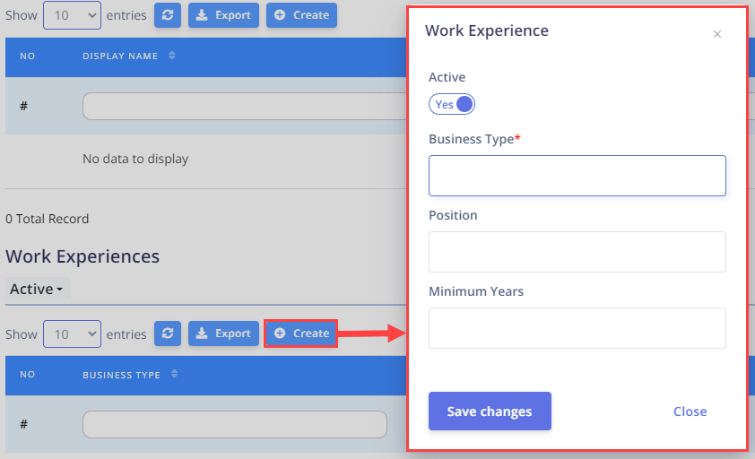Sort by Display Name column arrows
Image resolution: width=755 pixels, height=459 pixels.
click(172, 56)
